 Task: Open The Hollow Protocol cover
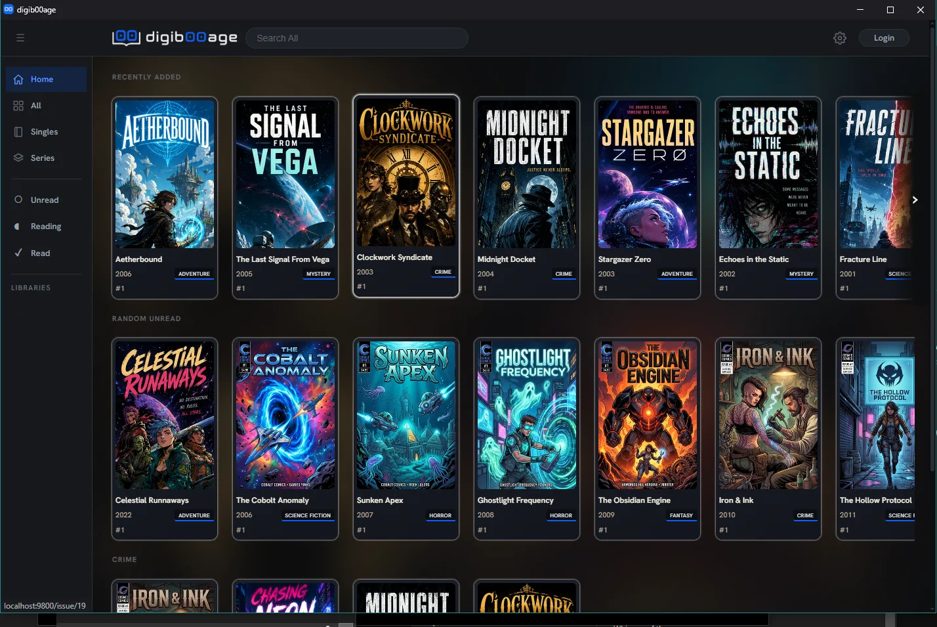click(877, 415)
